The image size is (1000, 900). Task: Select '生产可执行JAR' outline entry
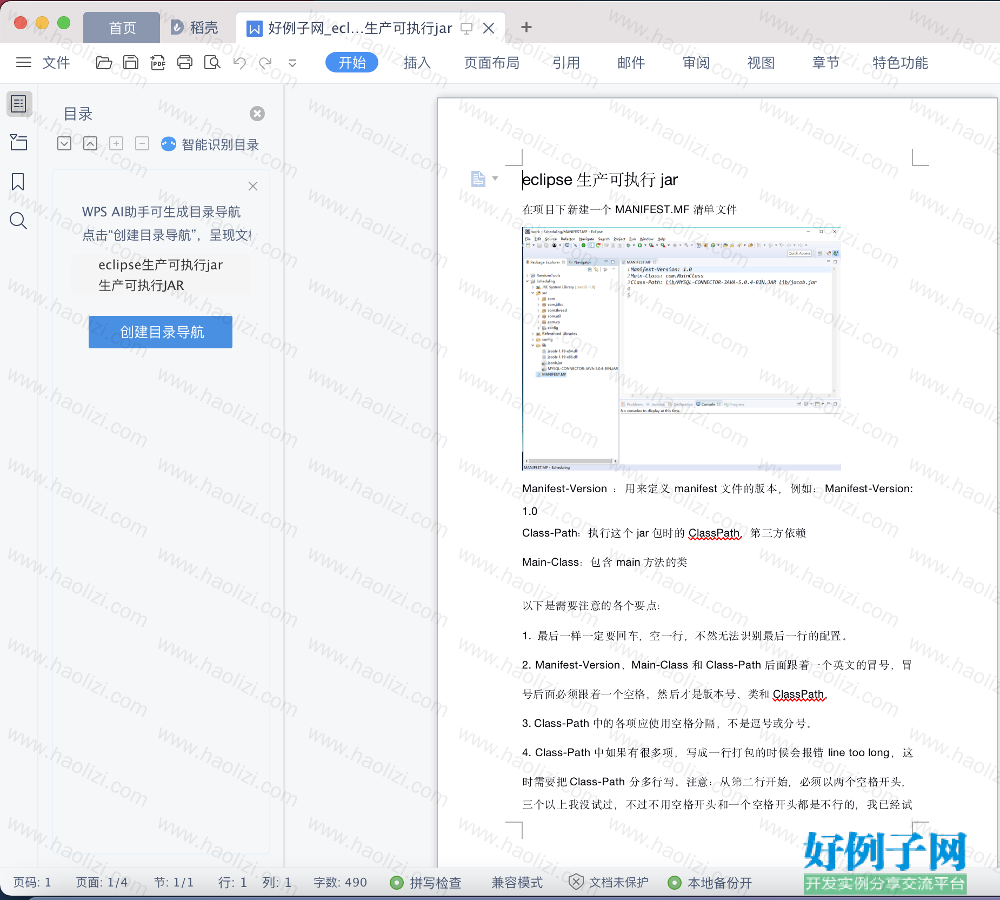(x=141, y=285)
